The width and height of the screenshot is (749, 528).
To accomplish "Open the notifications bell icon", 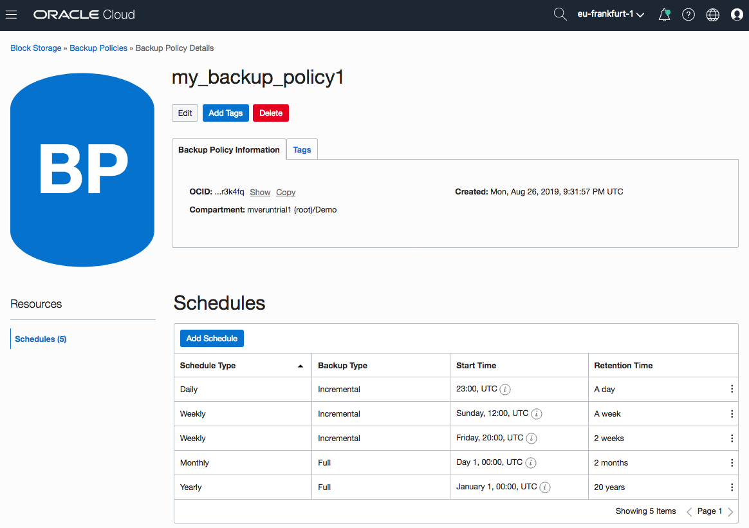I will click(x=664, y=15).
